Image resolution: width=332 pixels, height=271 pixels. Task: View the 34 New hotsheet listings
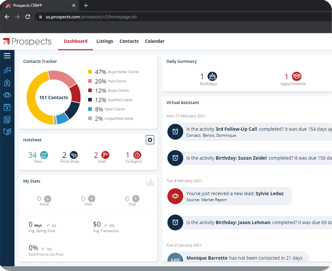(x=38, y=157)
